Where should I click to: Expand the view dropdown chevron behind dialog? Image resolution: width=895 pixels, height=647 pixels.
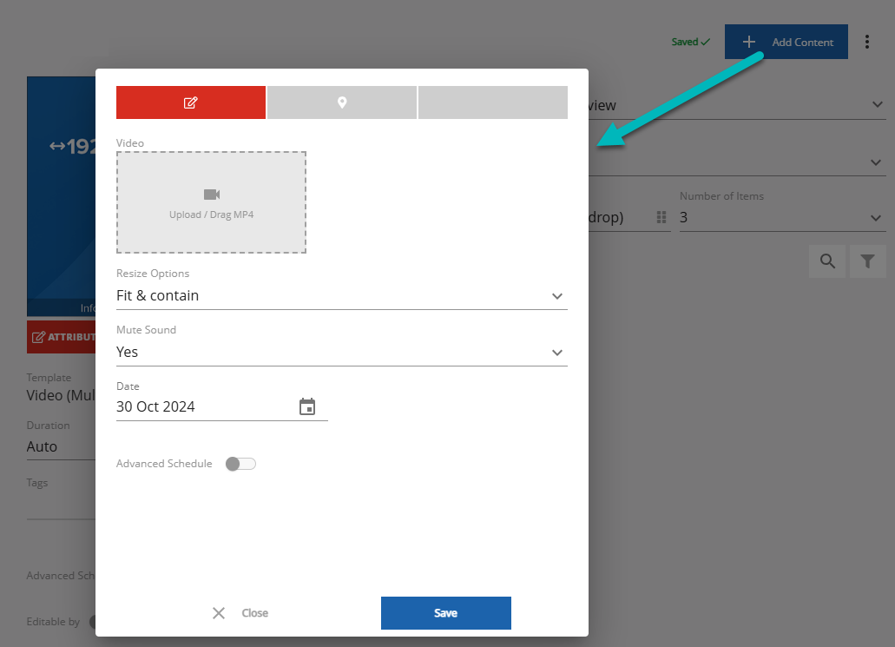tap(878, 104)
